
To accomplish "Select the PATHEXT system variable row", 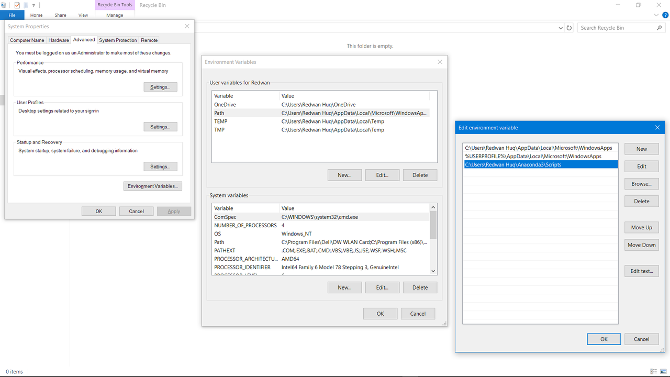I will pos(320,250).
